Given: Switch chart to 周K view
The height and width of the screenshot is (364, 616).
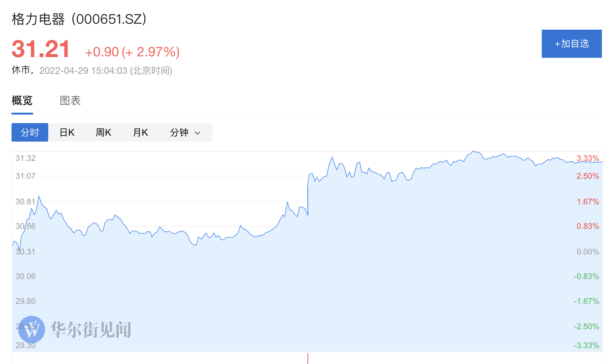Looking at the screenshot, I should tap(104, 132).
